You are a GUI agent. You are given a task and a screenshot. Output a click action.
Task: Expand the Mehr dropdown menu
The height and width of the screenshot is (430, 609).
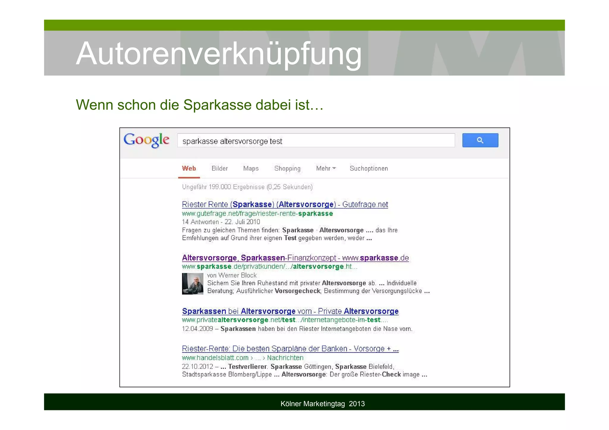coord(326,168)
